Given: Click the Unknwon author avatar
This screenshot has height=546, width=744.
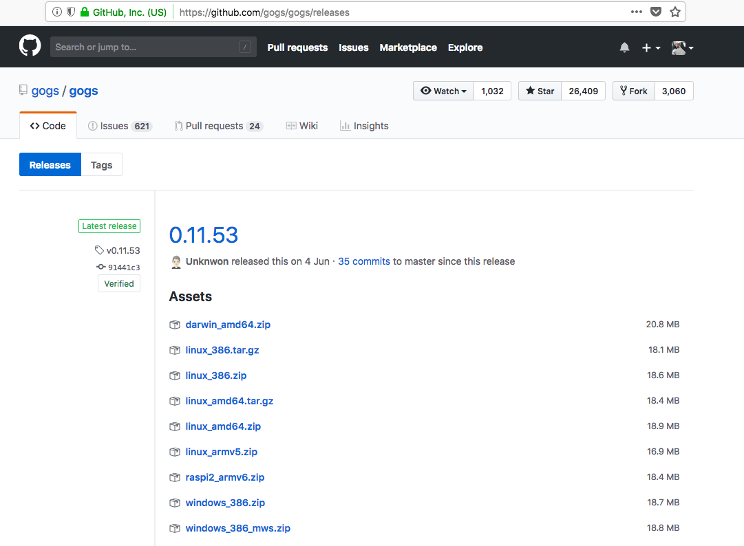Looking at the screenshot, I should click(176, 261).
